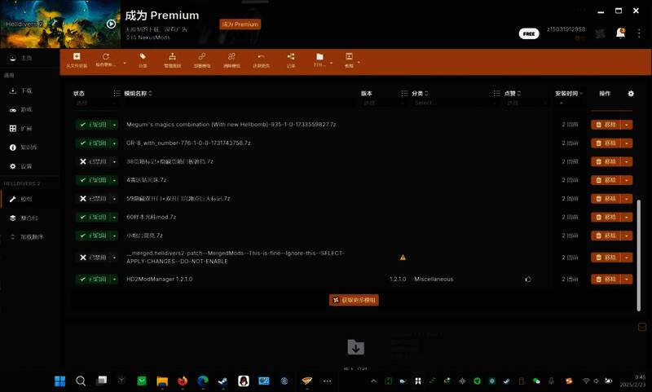Launch Helldivers 2 with the play button

[111, 24]
